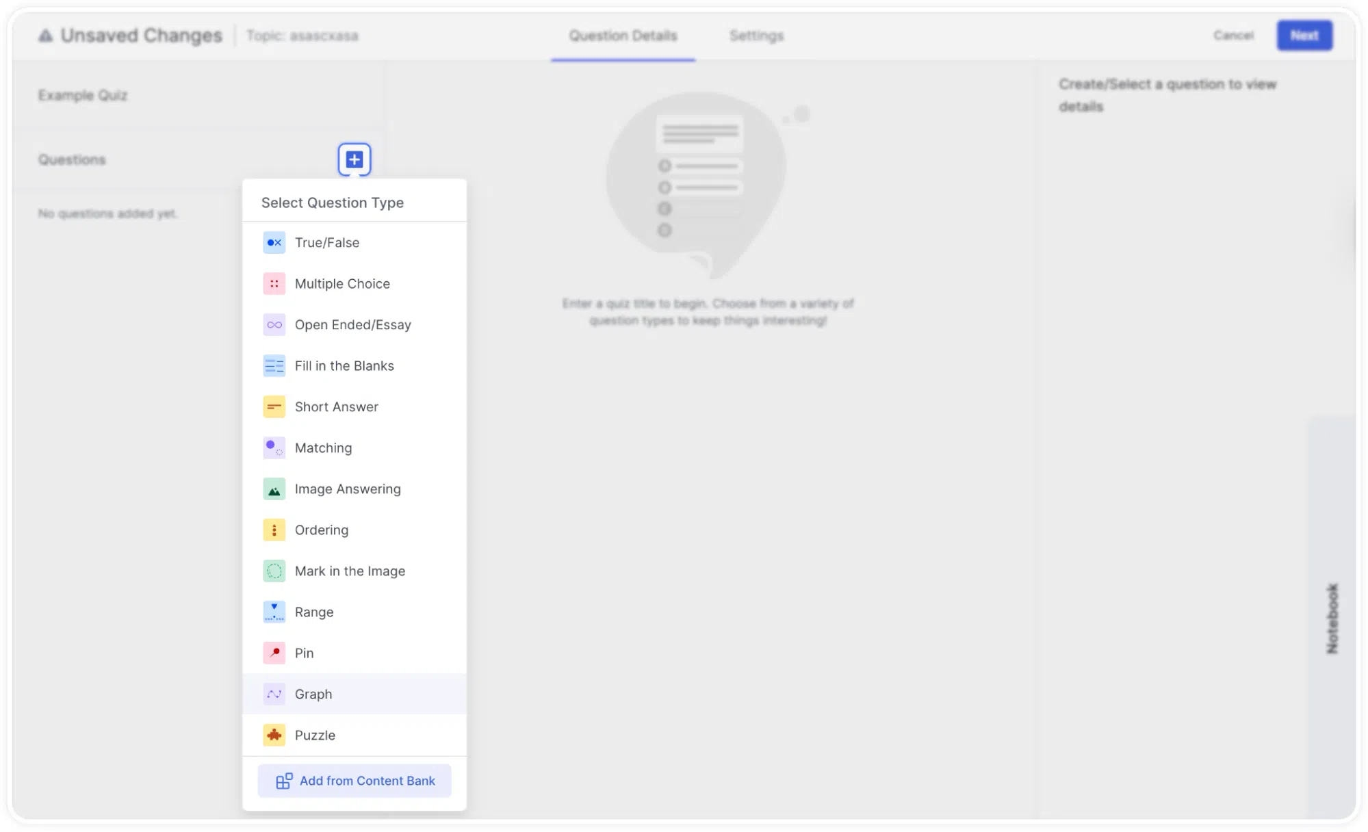This screenshot has height=832, width=1368.
Task: Click the Example Quiz title field
Action: (83, 95)
